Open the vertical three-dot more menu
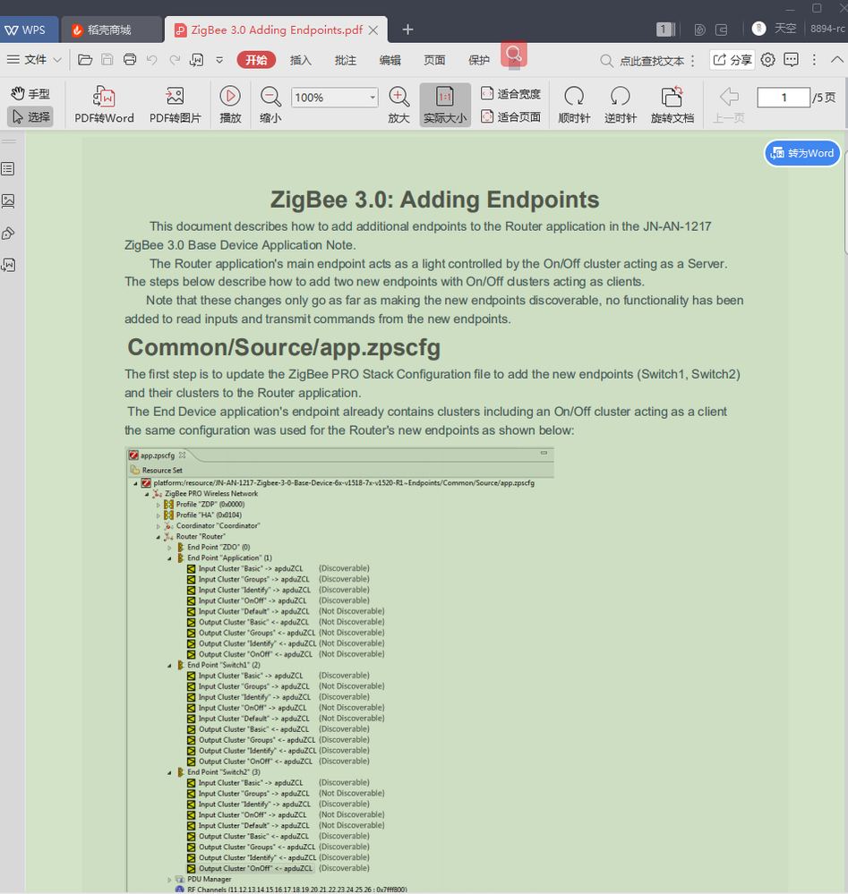This screenshot has width=848, height=894. pyautogui.click(x=814, y=60)
